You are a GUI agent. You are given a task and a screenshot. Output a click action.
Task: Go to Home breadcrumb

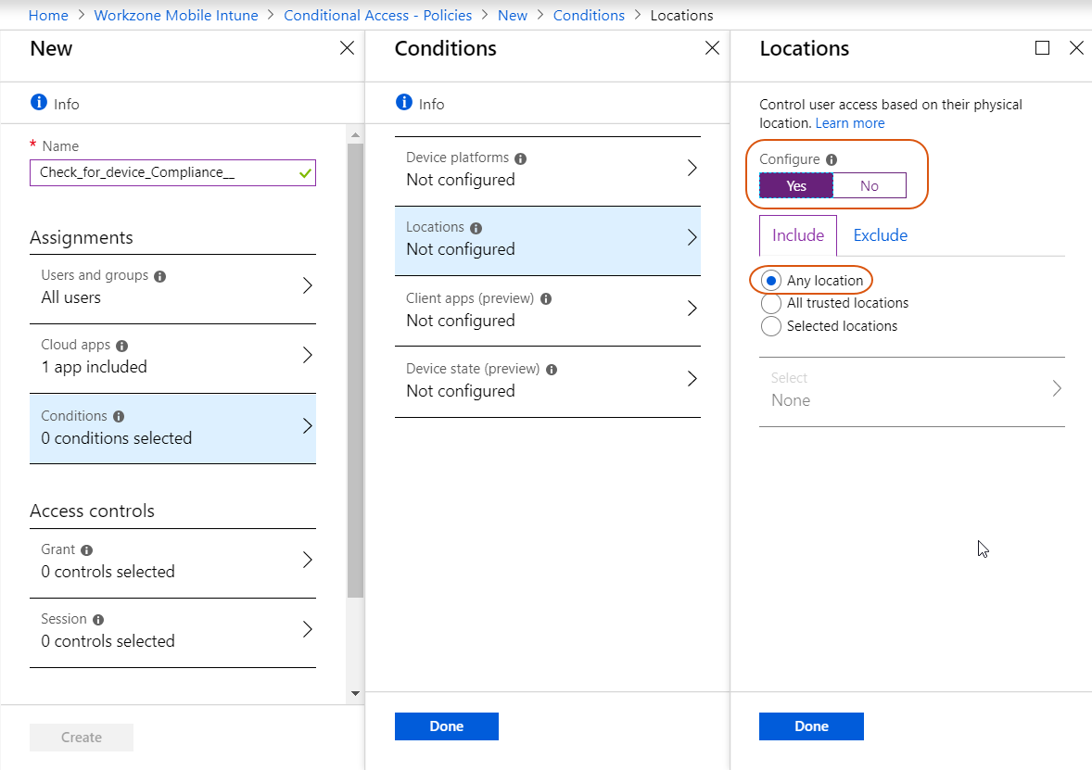coord(48,16)
